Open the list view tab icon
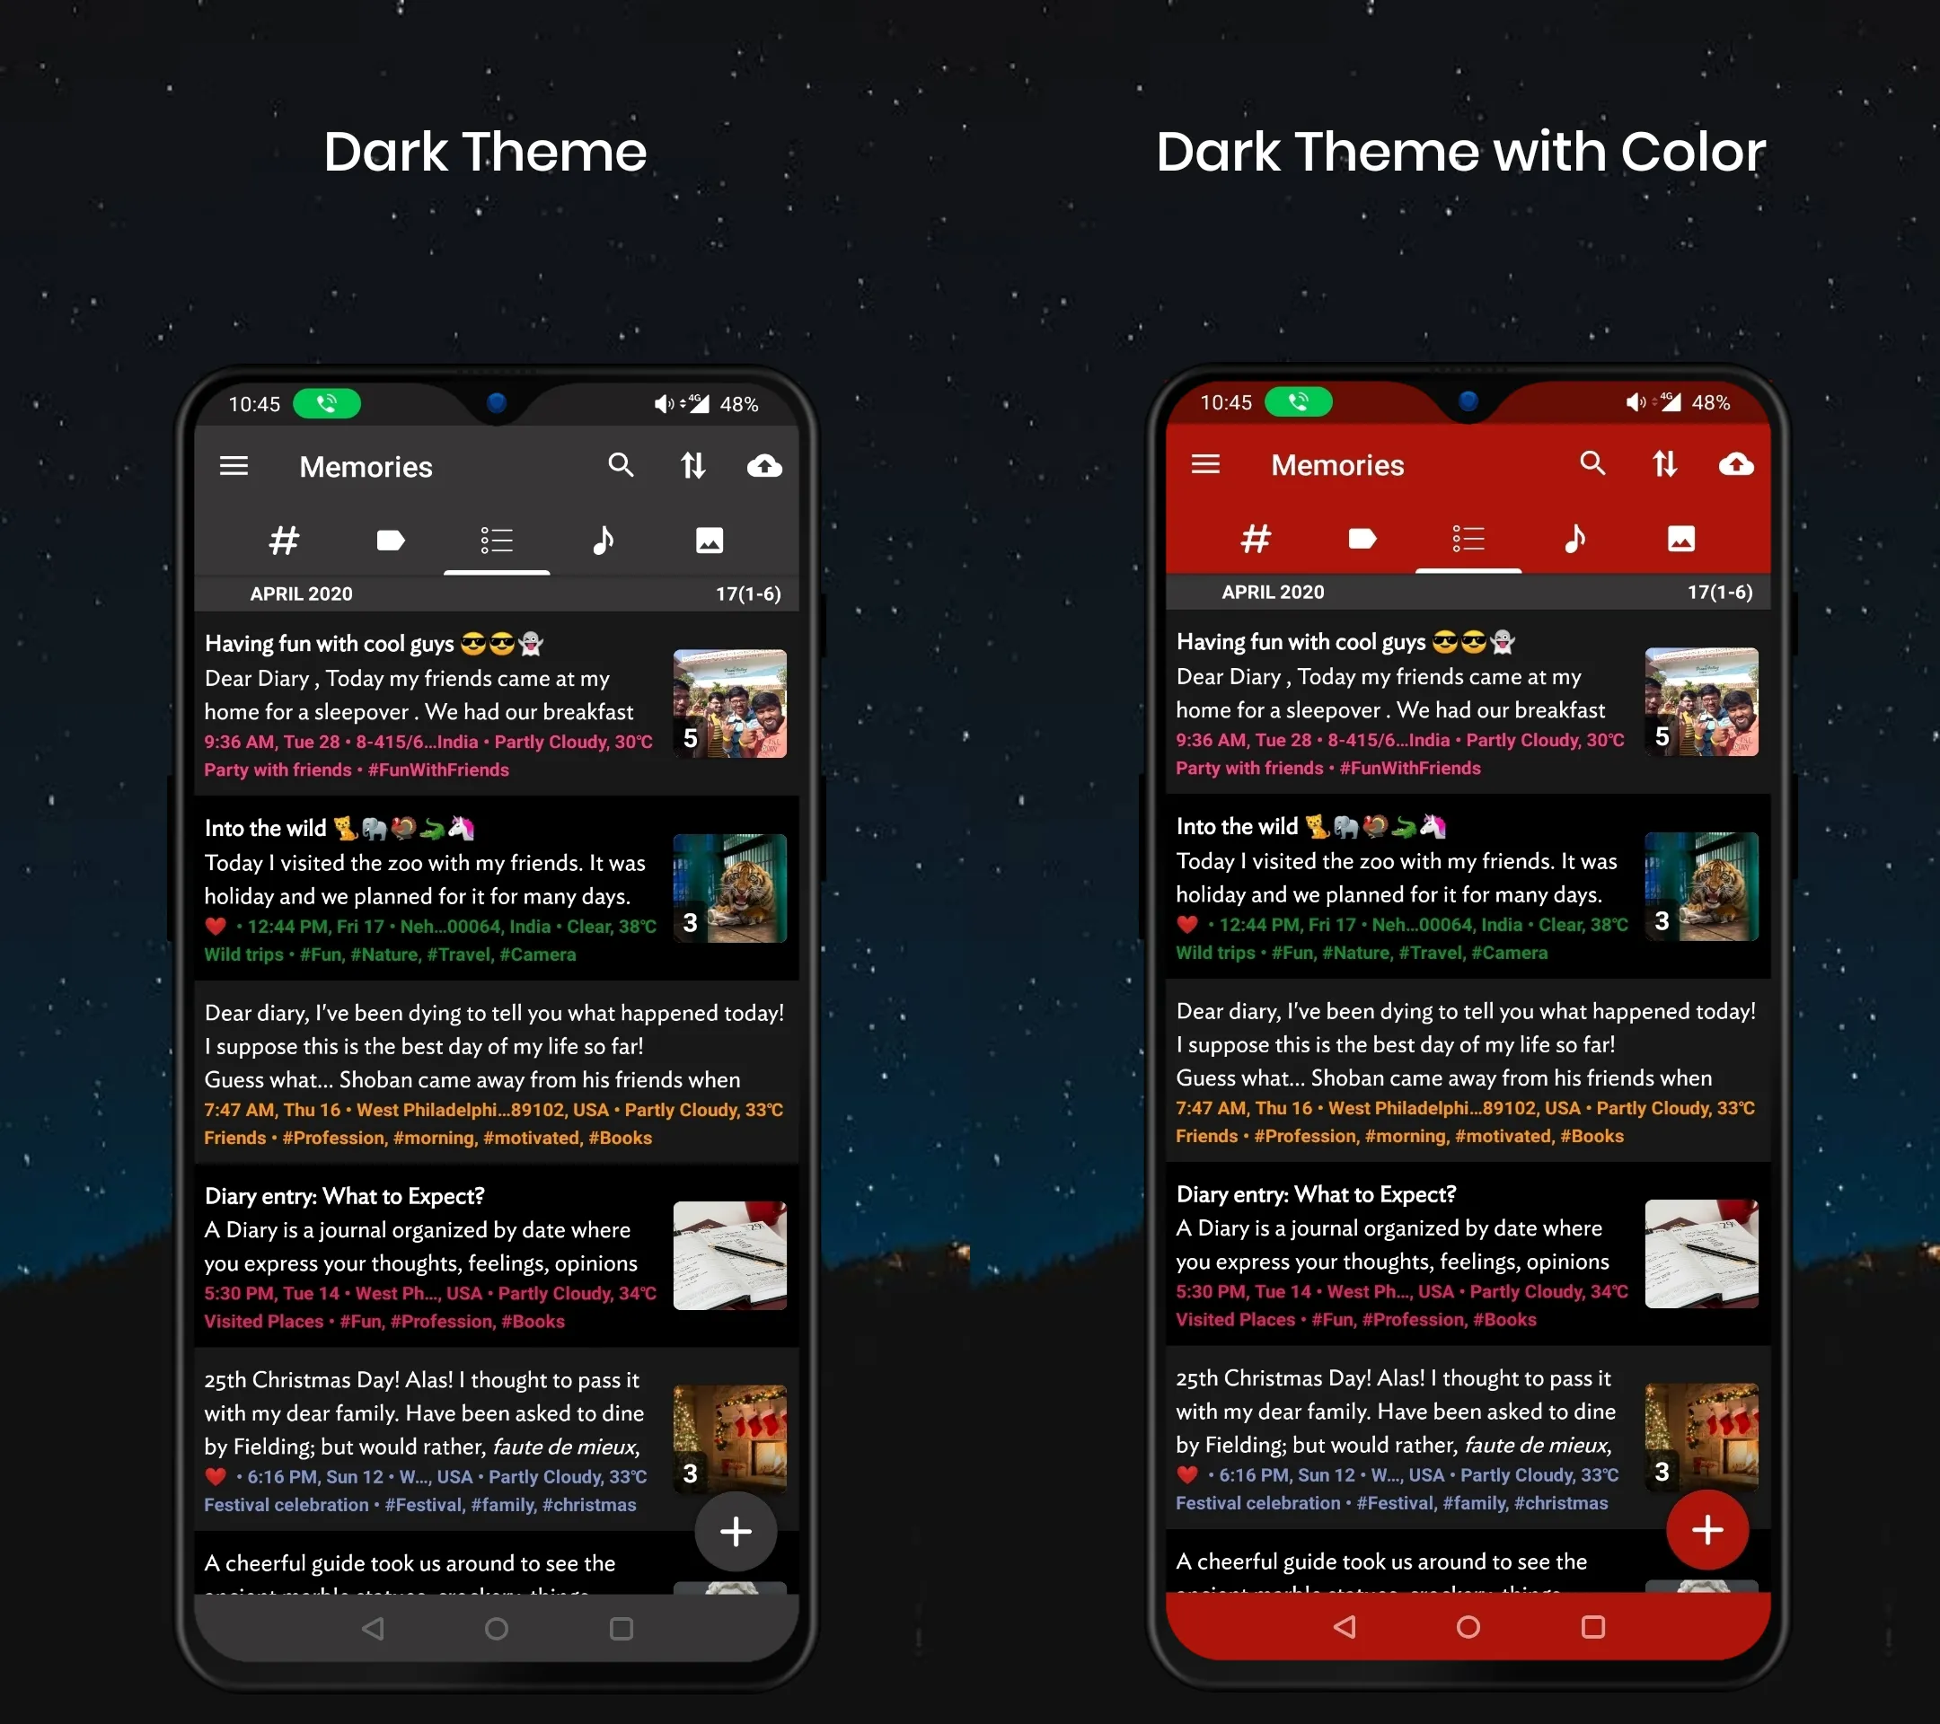The image size is (1940, 1724). coord(494,541)
